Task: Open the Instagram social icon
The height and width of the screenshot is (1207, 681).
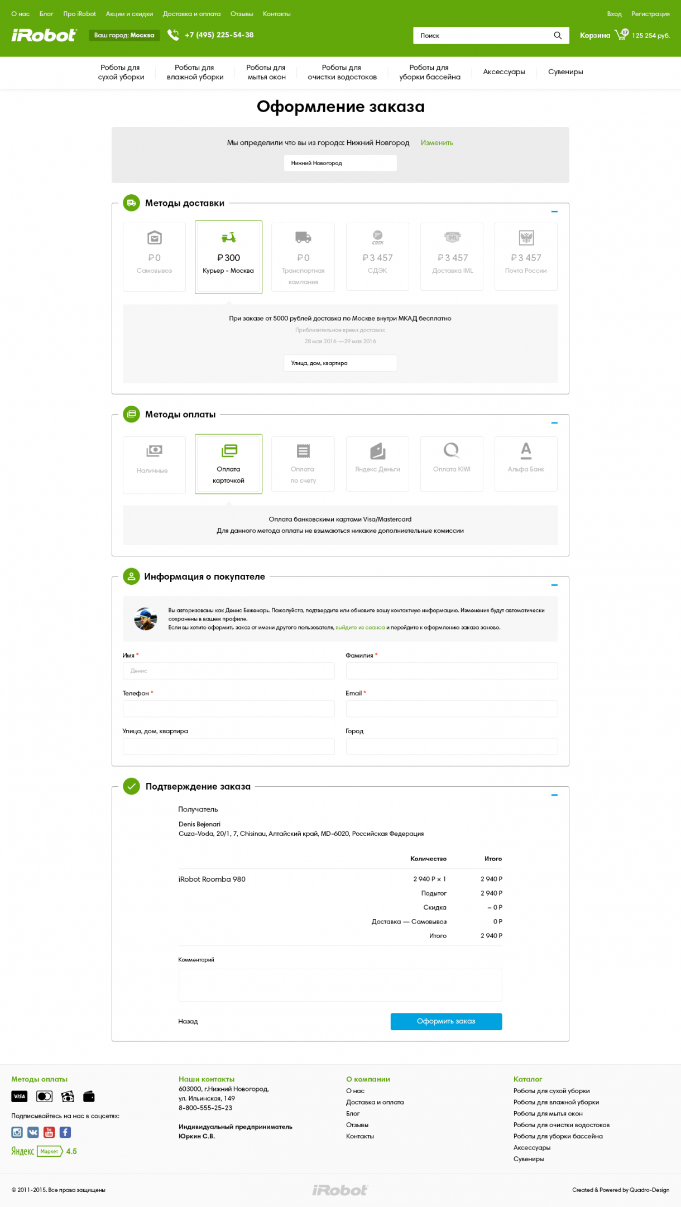Action: tap(17, 1132)
